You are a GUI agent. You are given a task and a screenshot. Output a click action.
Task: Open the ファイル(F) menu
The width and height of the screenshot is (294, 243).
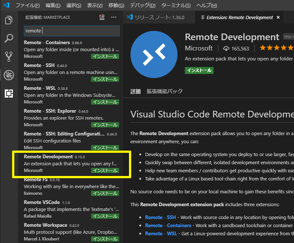tap(27, 5)
